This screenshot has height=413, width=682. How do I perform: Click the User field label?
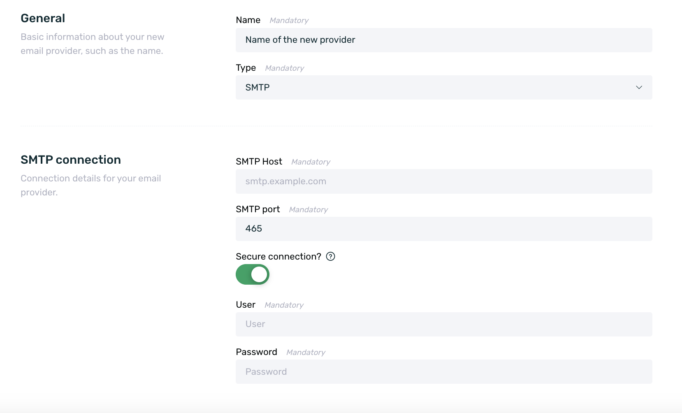(x=246, y=305)
